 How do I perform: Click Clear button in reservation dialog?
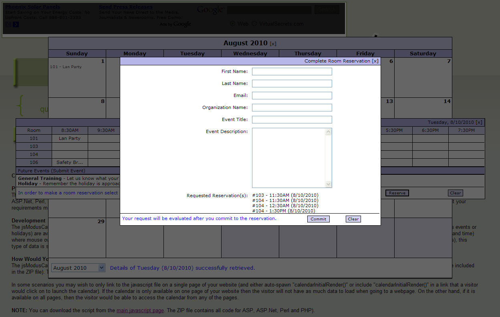(353, 219)
